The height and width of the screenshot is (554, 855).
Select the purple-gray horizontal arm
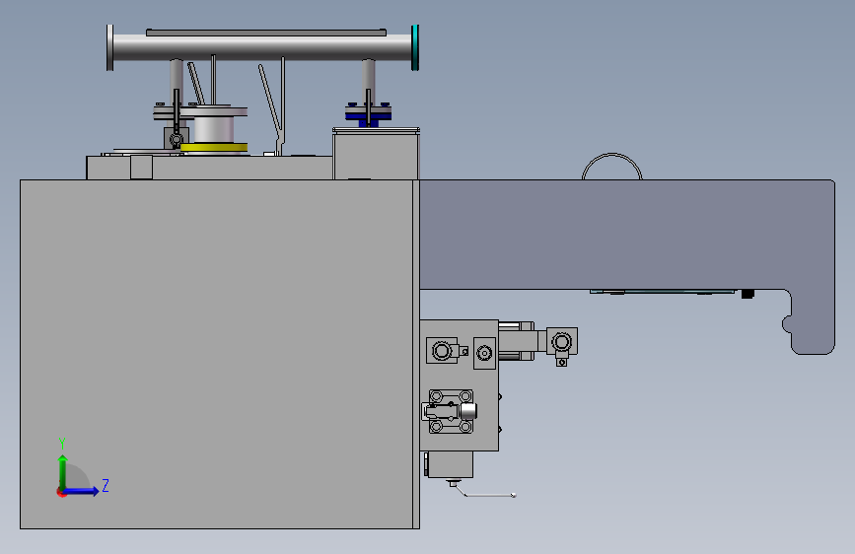(x=627, y=235)
